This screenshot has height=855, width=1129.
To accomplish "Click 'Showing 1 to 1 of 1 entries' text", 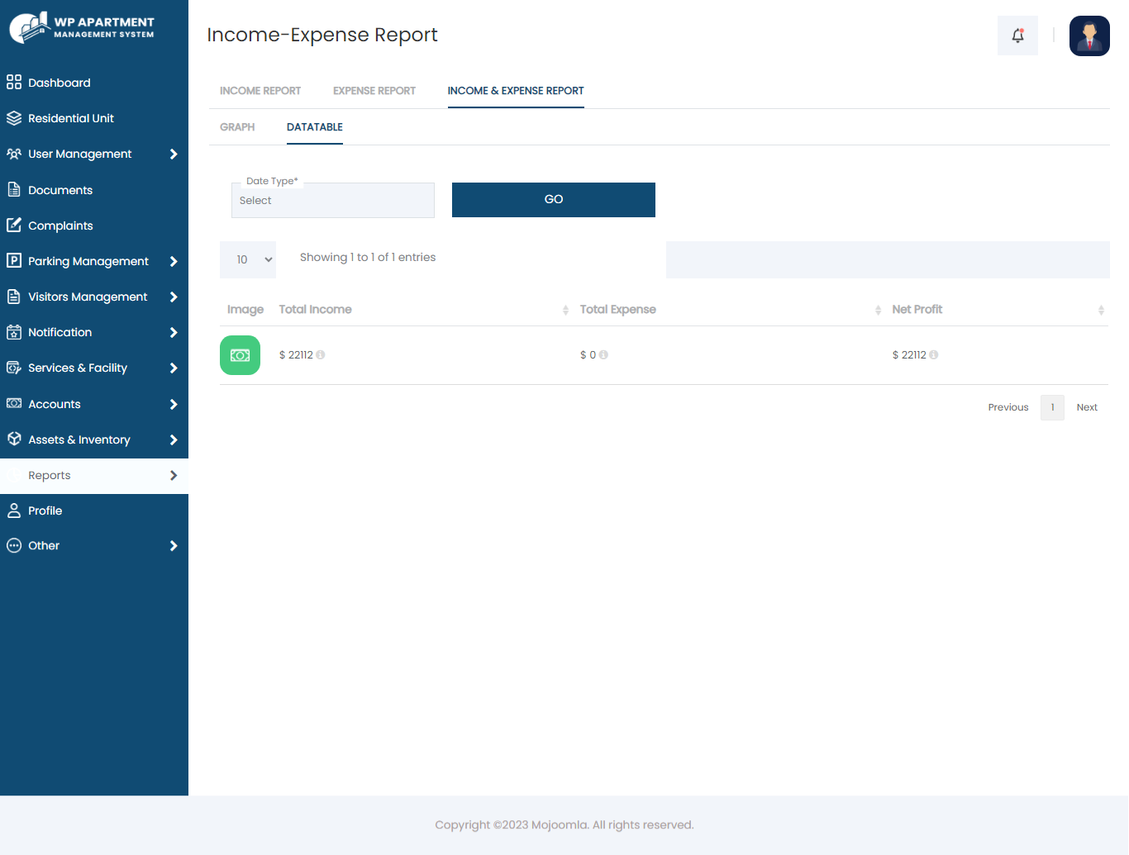I will (x=368, y=258).
